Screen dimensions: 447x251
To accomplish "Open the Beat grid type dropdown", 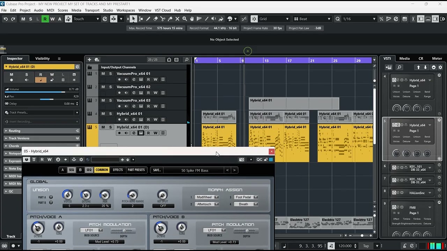I will coord(312,19).
